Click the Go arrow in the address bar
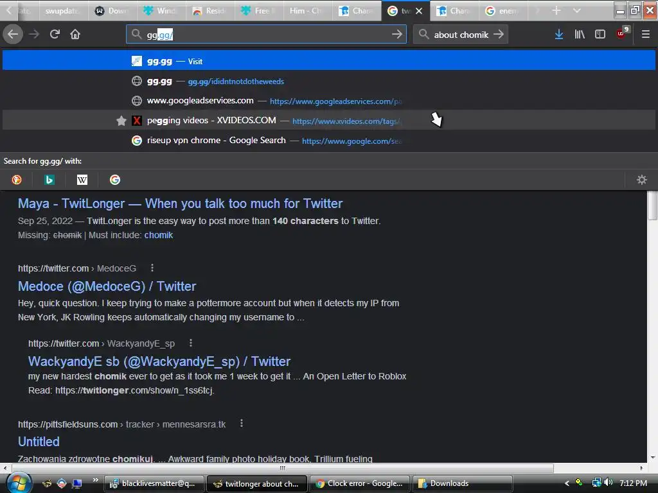 tap(396, 35)
